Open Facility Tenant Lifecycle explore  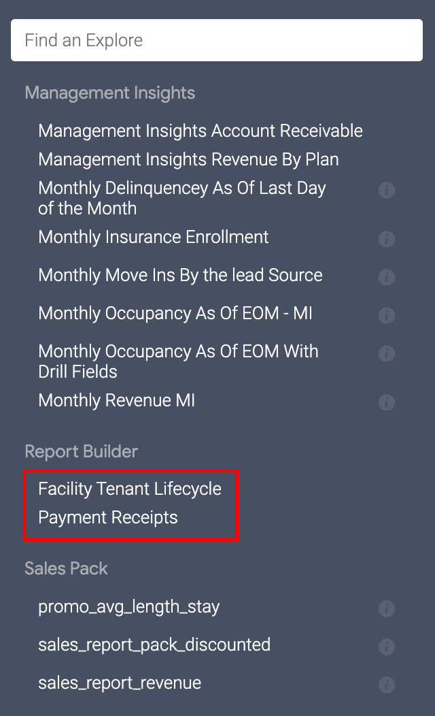[x=130, y=489]
